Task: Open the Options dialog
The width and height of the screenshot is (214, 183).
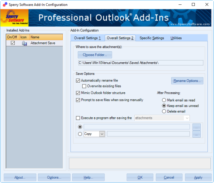Action: (54, 177)
